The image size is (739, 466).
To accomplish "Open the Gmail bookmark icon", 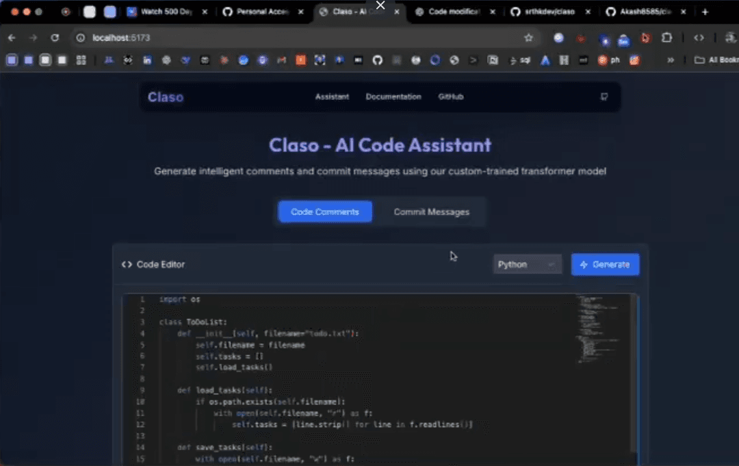I will pos(281,60).
